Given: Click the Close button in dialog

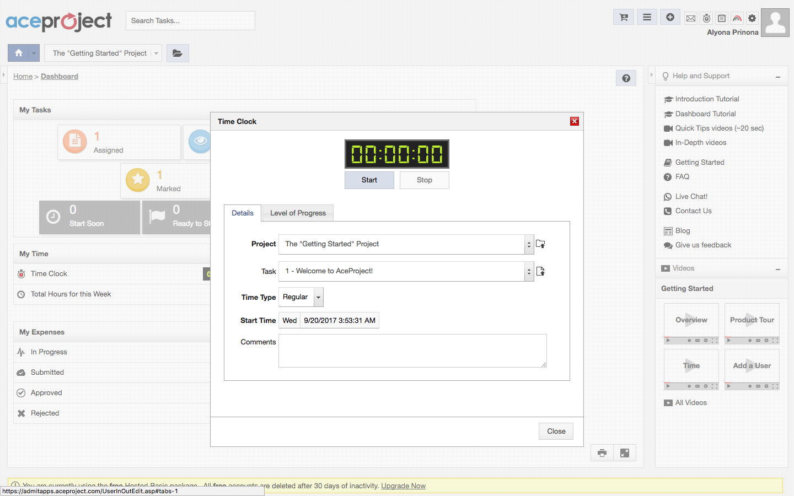Looking at the screenshot, I should pos(556,431).
